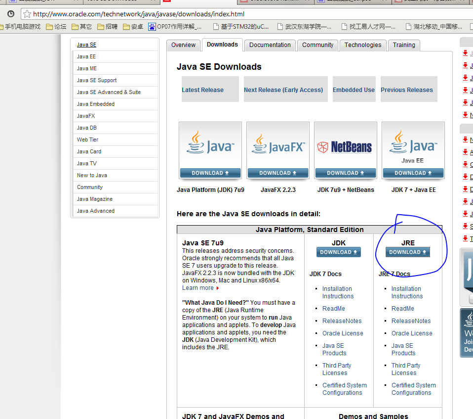This screenshot has height=419, width=473.
Task: Open the 其它 bookmarks folder
Action: click(x=82, y=27)
